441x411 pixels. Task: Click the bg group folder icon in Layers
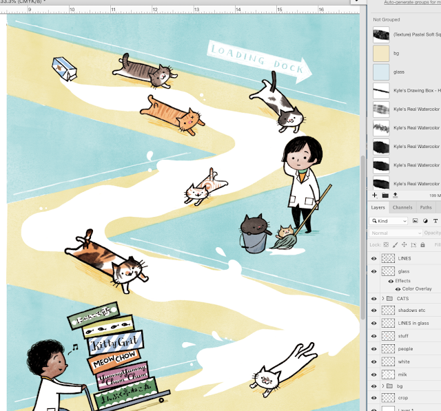tap(389, 386)
